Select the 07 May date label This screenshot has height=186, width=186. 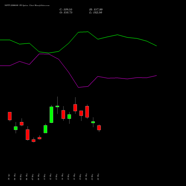33,177
